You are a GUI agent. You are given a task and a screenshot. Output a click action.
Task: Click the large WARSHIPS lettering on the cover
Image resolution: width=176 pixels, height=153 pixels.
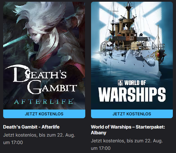pos(132,95)
